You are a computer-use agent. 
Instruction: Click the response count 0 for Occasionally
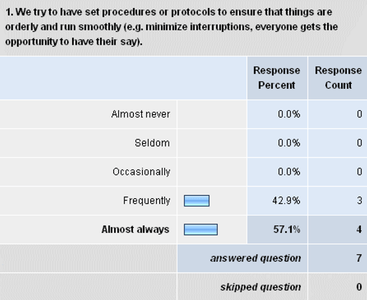359,171
